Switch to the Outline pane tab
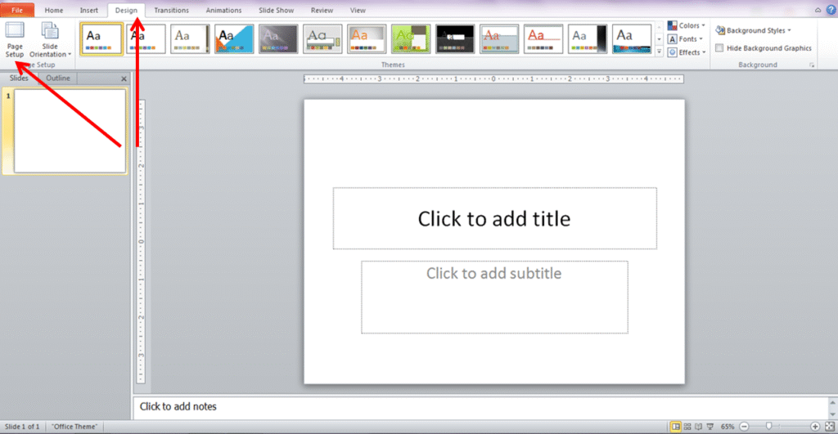Viewport: 838px width, 434px height. [x=57, y=78]
